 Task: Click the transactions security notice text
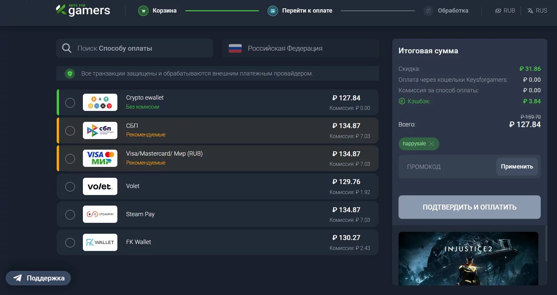197,74
